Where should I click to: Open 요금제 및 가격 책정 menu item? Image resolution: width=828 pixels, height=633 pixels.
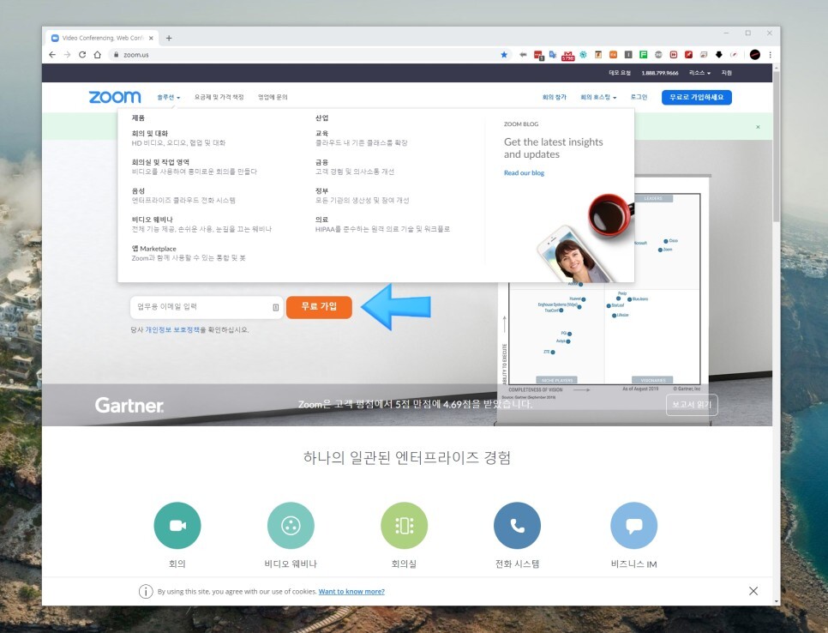pyautogui.click(x=219, y=97)
